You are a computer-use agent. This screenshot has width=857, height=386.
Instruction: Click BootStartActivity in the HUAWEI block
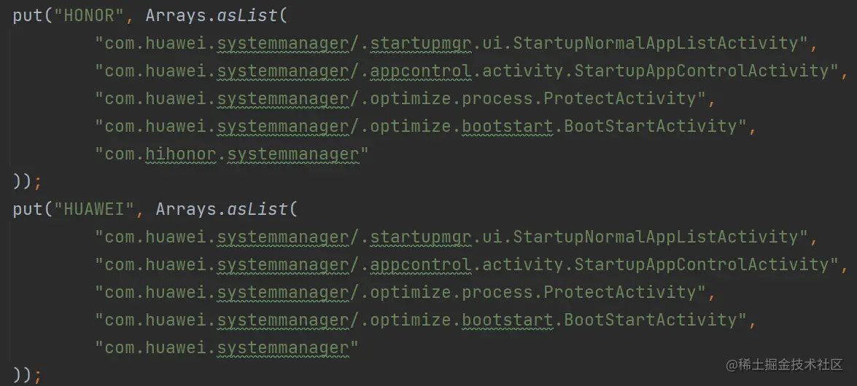(x=651, y=320)
